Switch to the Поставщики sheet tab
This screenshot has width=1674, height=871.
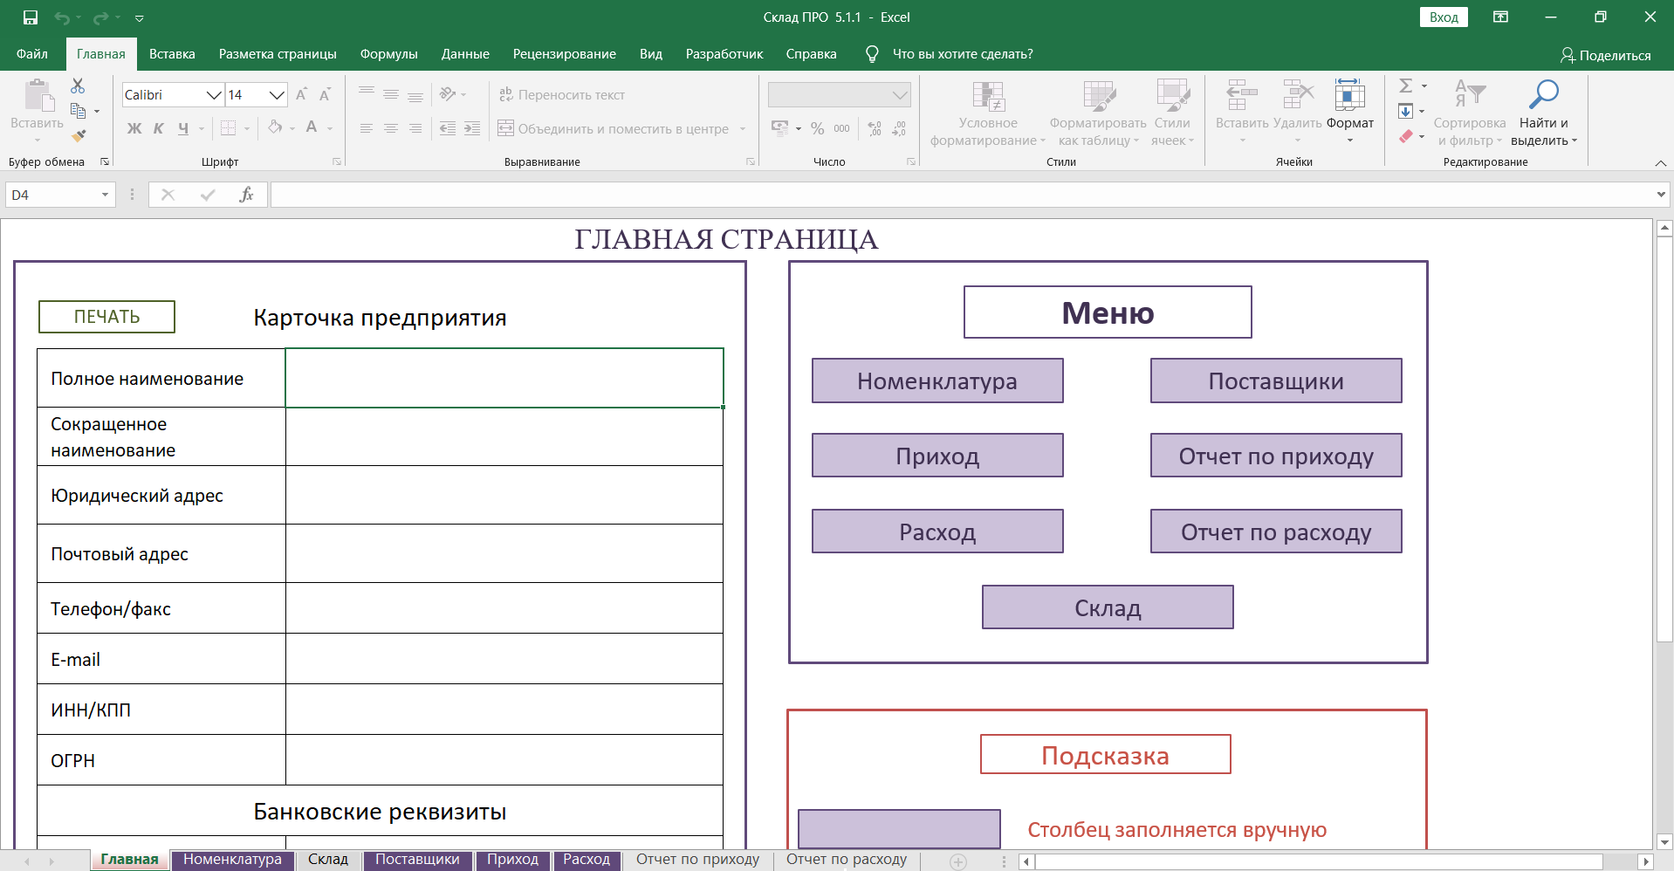(x=417, y=860)
